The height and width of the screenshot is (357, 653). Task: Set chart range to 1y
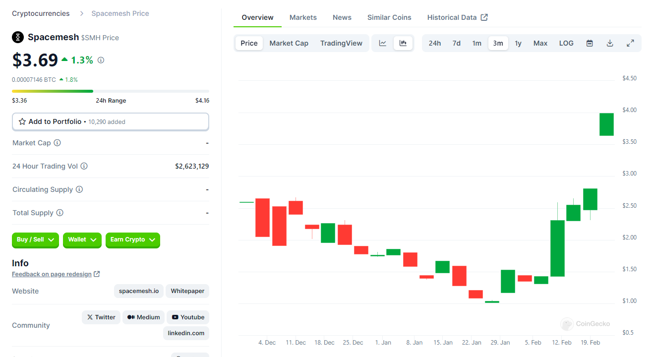pyautogui.click(x=518, y=43)
